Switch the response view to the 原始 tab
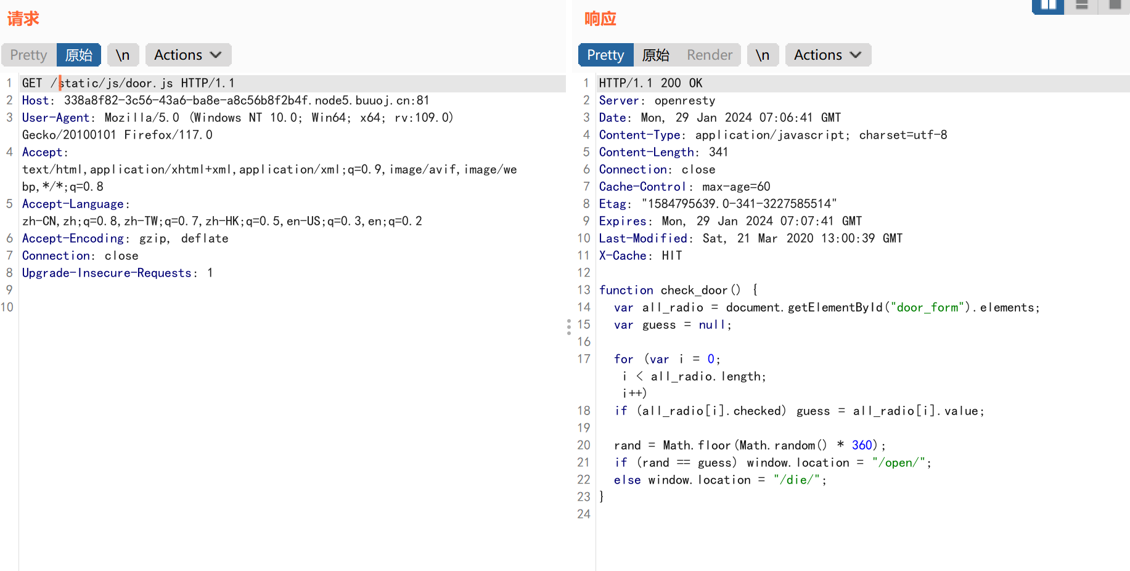 point(655,55)
